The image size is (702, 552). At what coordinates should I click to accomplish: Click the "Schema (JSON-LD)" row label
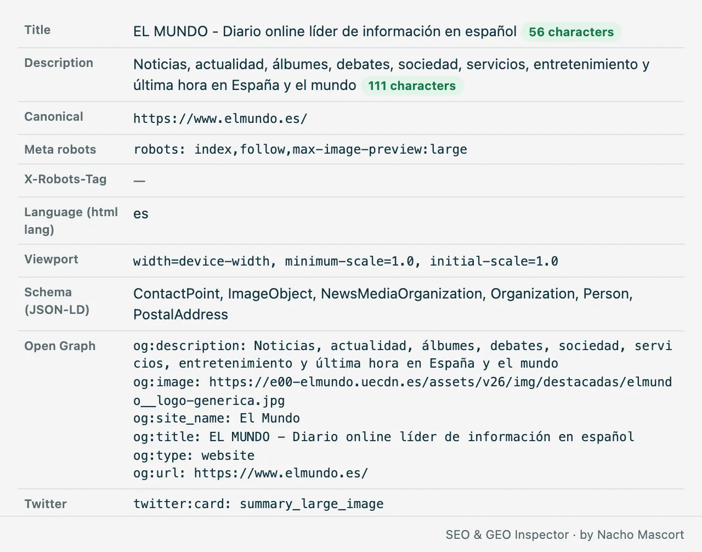coord(56,301)
